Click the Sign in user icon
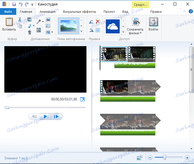This screenshot has width=194, height=164. [x=154, y=22]
